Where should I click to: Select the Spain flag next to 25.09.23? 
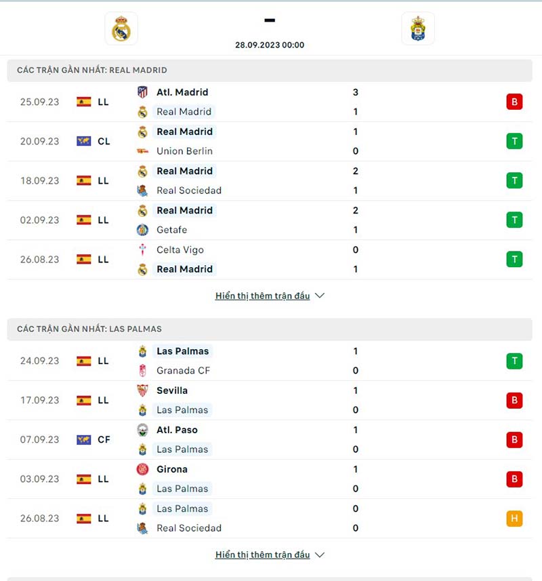(83, 102)
